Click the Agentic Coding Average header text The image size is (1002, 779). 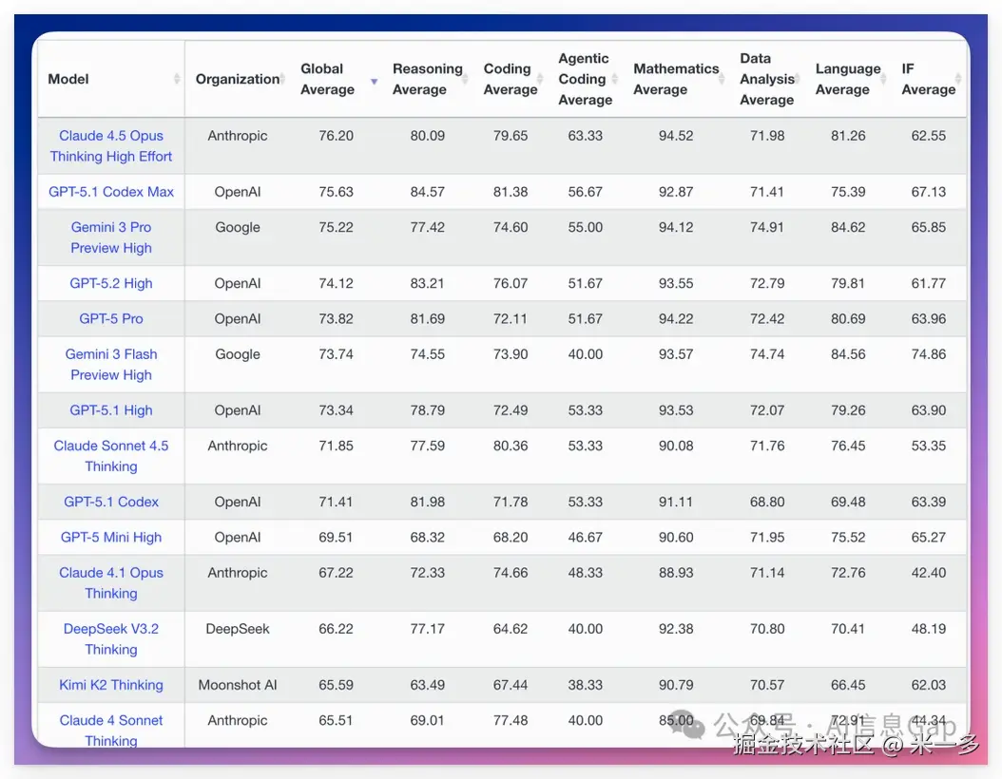tap(585, 79)
